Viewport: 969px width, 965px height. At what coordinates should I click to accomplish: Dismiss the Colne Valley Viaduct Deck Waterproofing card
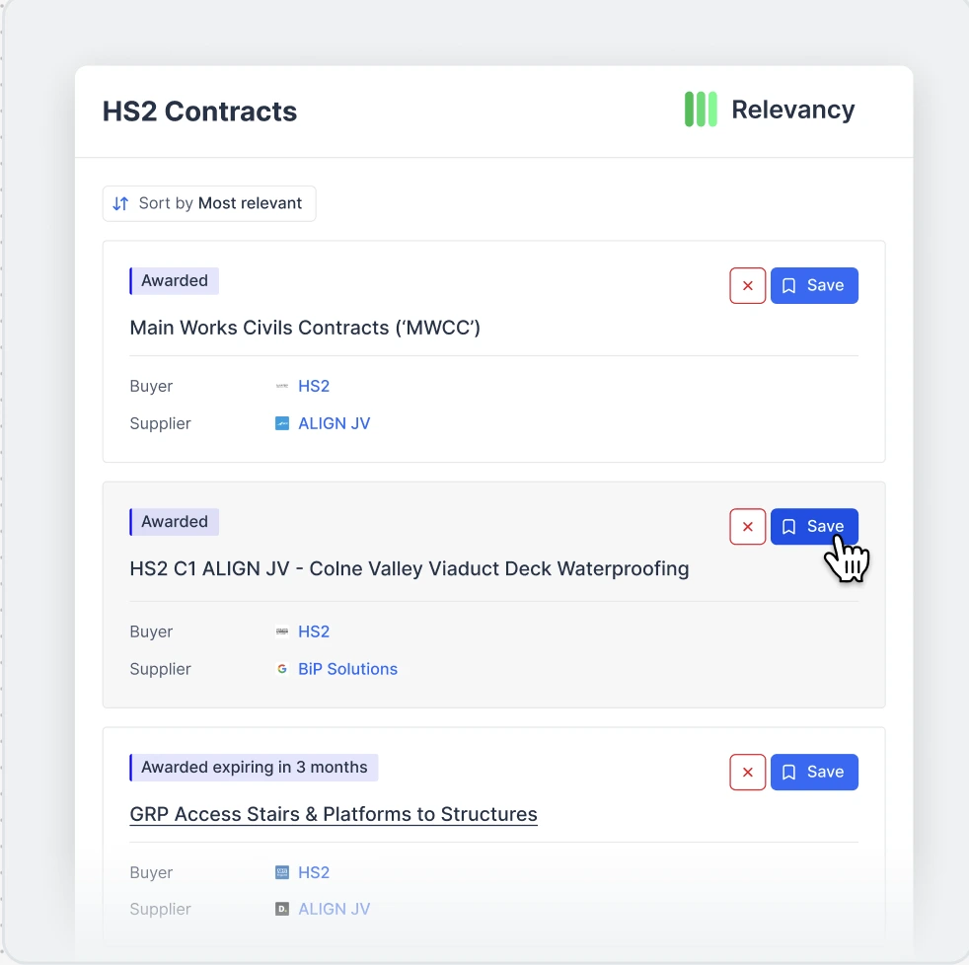click(x=747, y=526)
